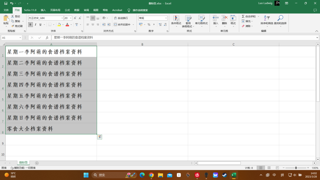320x180 pixels.
Task: Open Conditional Formatting (条件格式)
Action: (176, 21)
